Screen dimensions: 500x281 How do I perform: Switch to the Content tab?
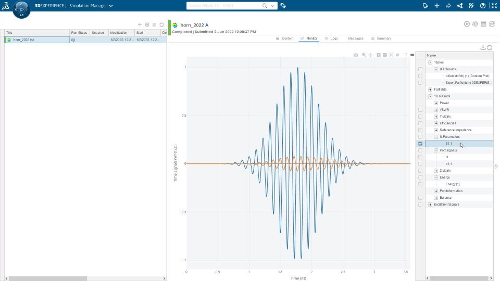(285, 38)
